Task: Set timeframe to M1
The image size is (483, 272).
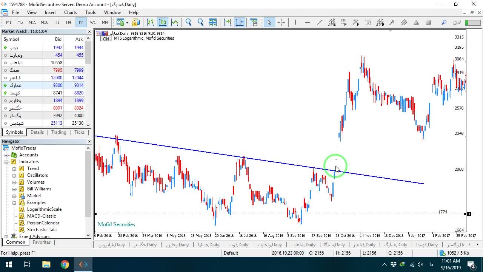Action: [9, 22]
